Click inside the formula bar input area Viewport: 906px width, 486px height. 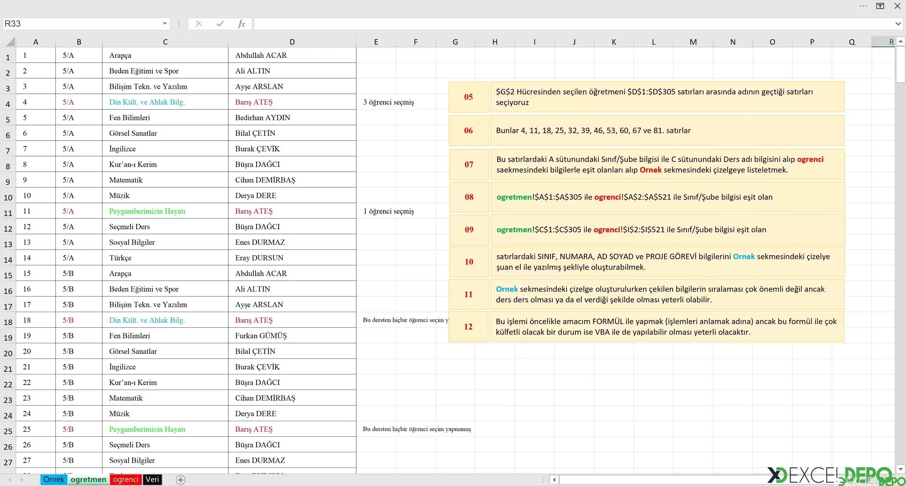pos(574,24)
